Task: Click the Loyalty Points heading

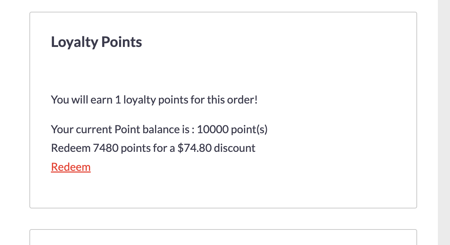Action: tap(96, 42)
